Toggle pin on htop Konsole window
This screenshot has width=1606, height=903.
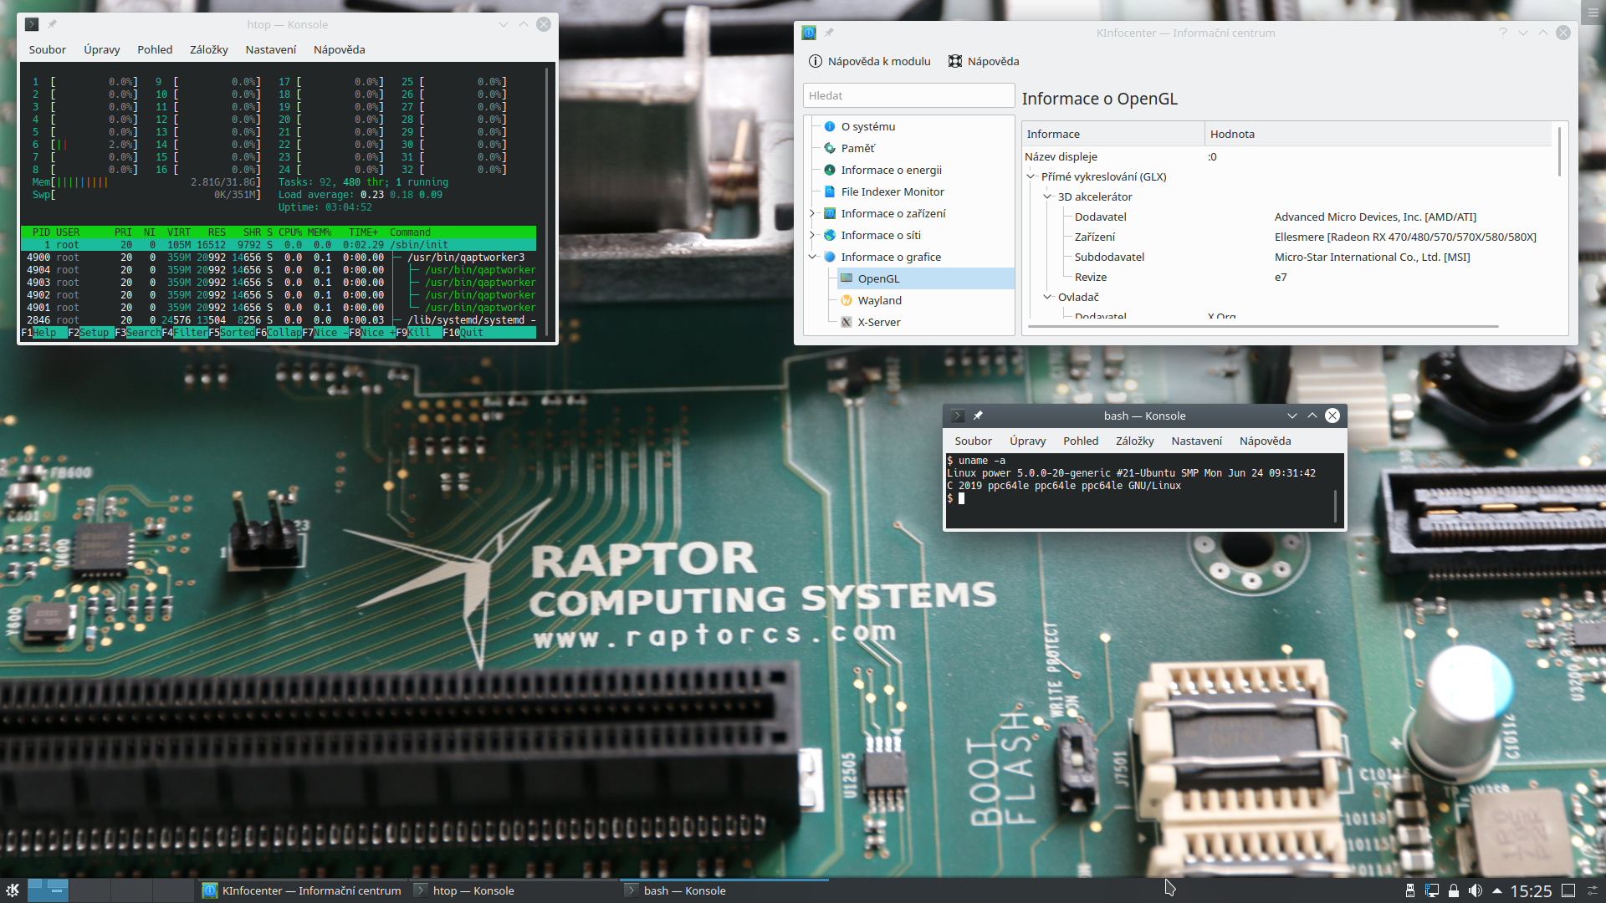52,24
